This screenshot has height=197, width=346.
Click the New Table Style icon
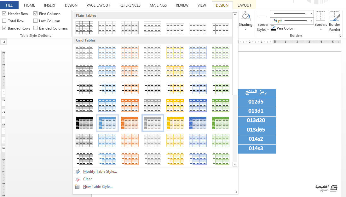[x=77, y=187]
